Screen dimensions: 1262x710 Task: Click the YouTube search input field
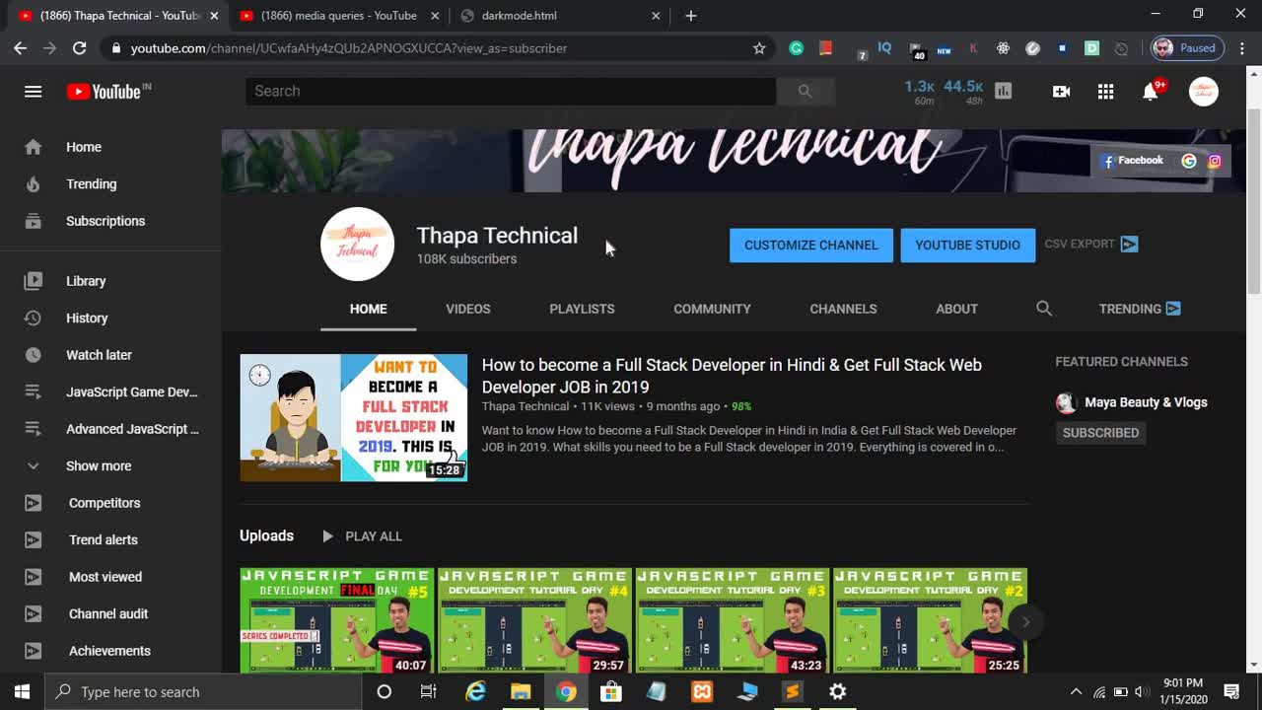(511, 91)
